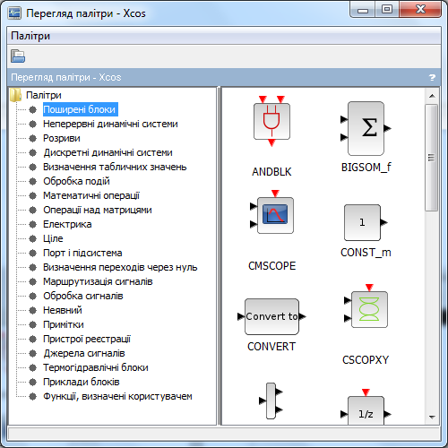
Task: Click the CONST_m label text
Action: click(366, 253)
